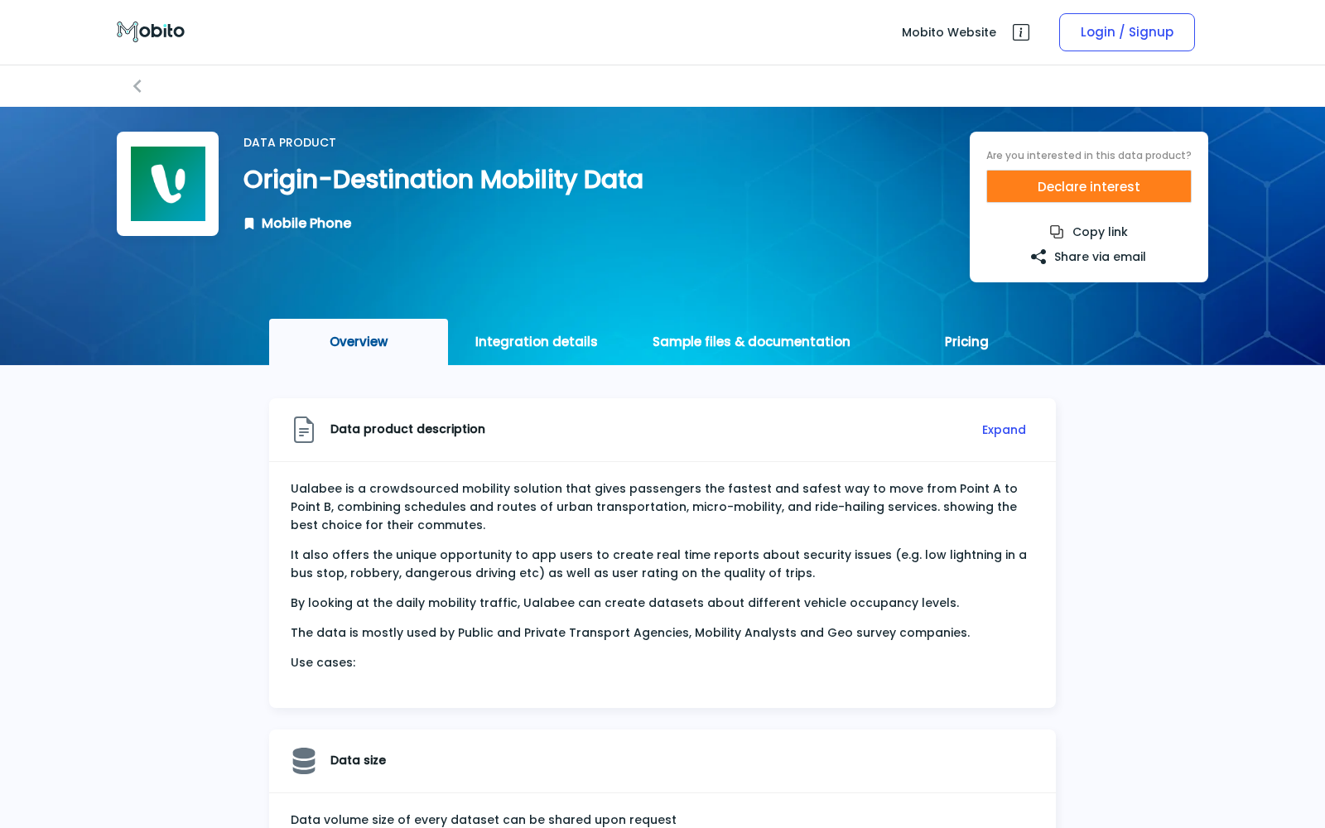Switch to the Overview tab
1325x828 pixels.
pyautogui.click(x=359, y=342)
